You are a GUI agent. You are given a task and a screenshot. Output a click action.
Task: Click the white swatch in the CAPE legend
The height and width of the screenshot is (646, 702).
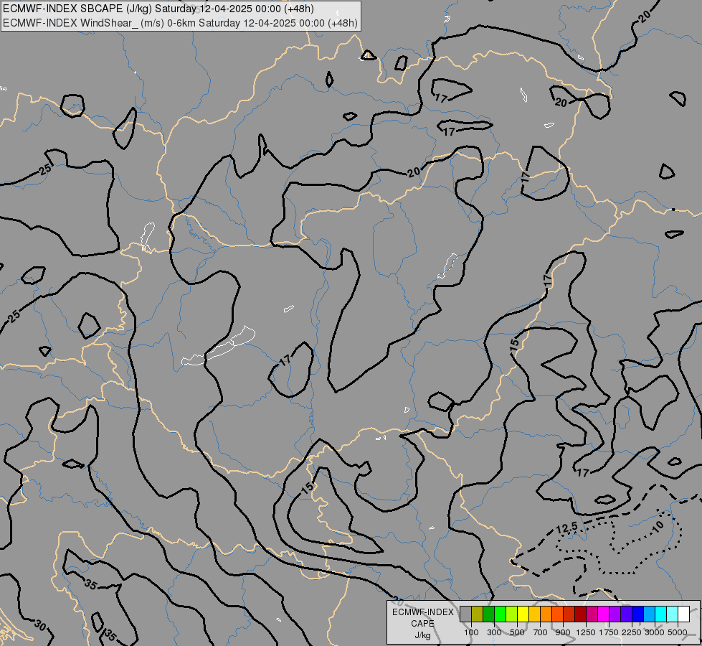[x=683, y=614]
